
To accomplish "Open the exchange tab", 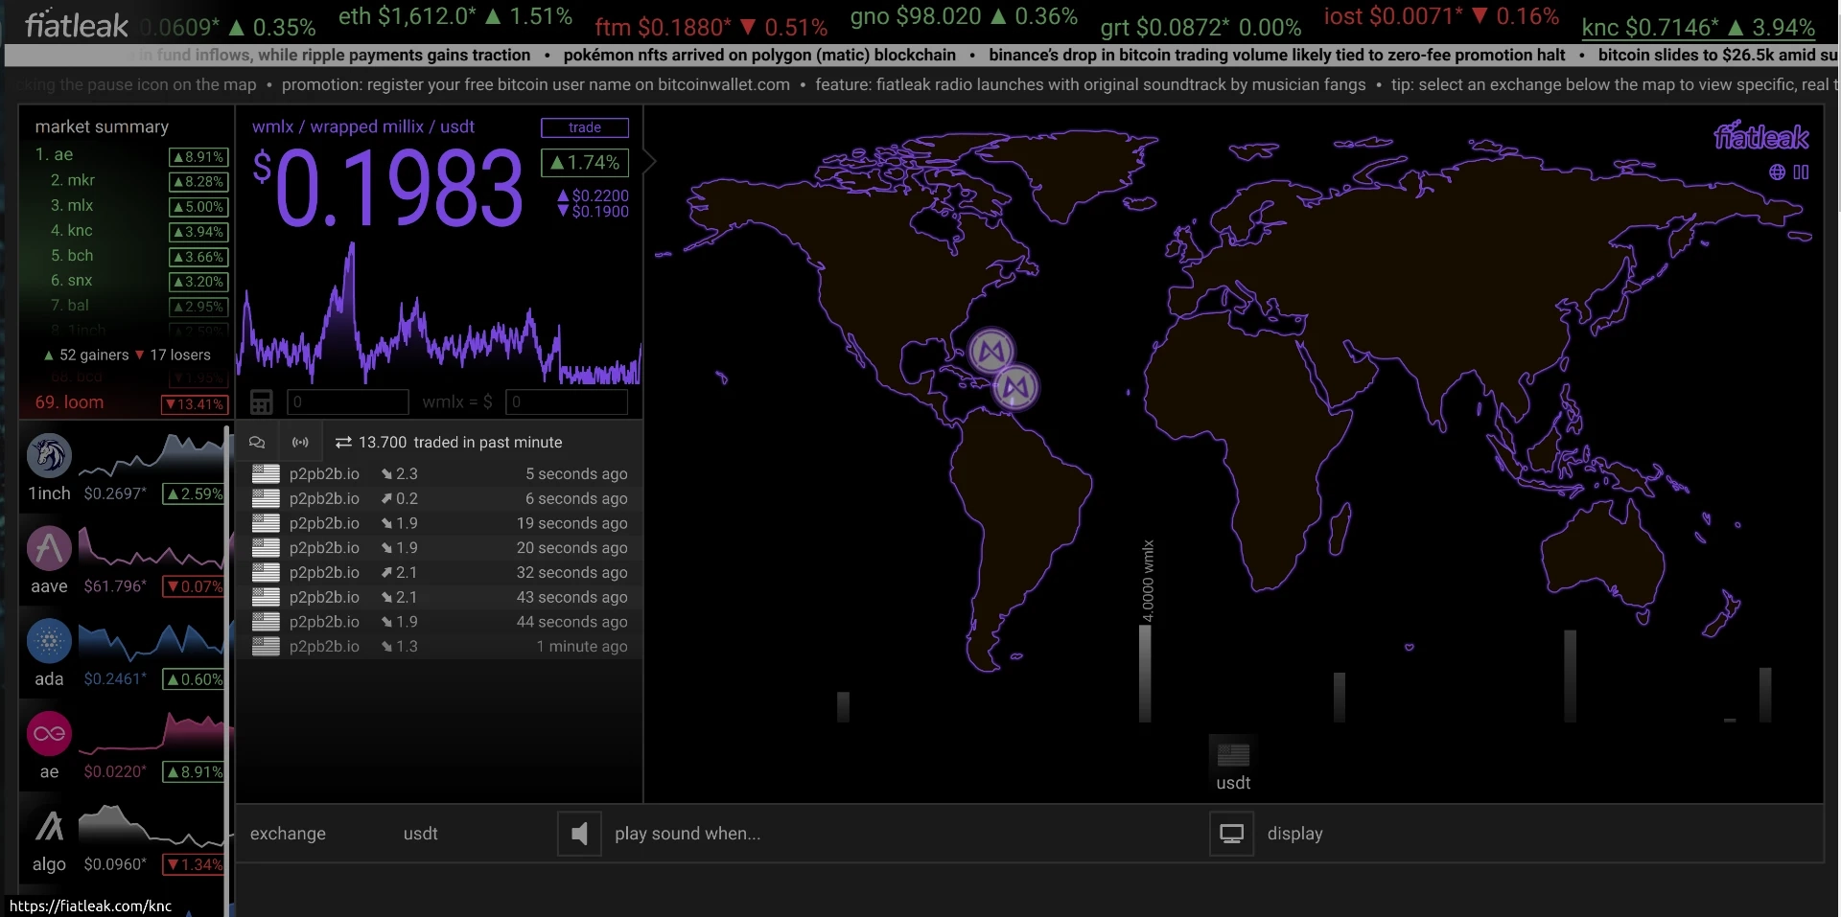I will pyautogui.click(x=288, y=834).
